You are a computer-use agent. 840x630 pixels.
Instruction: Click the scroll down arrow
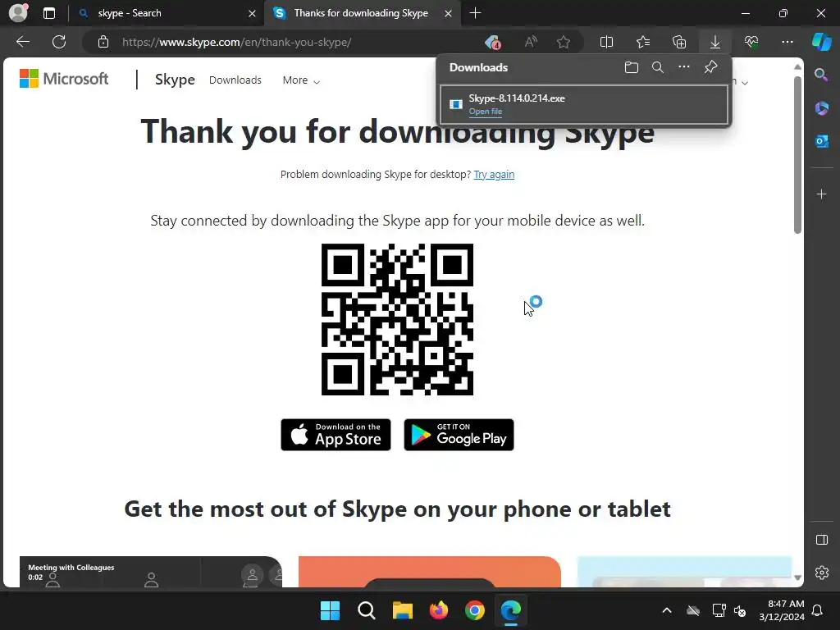coord(797,577)
